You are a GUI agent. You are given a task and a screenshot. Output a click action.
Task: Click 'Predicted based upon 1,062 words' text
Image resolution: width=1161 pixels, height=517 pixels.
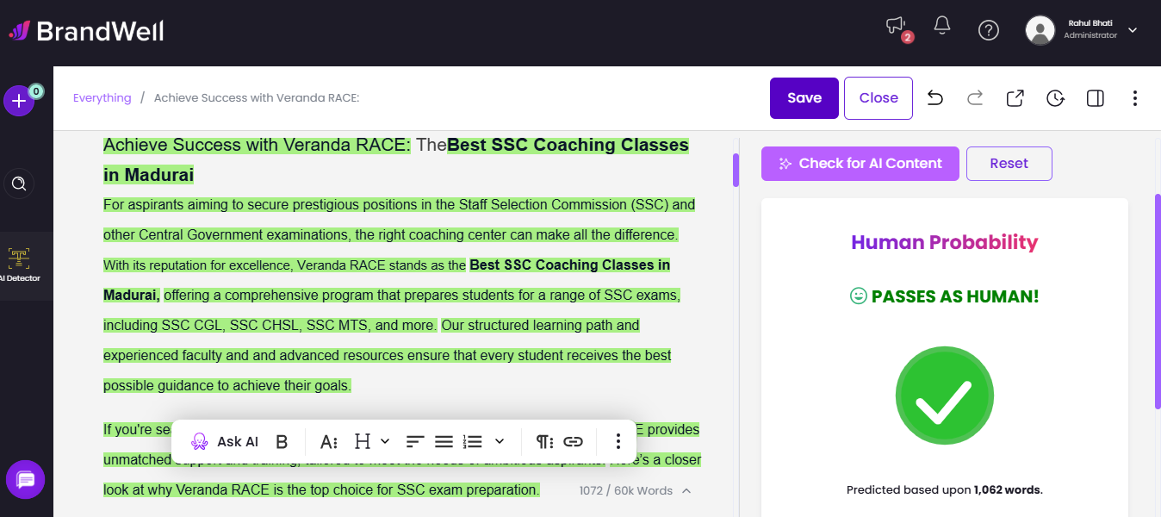[x=945, y=489]
